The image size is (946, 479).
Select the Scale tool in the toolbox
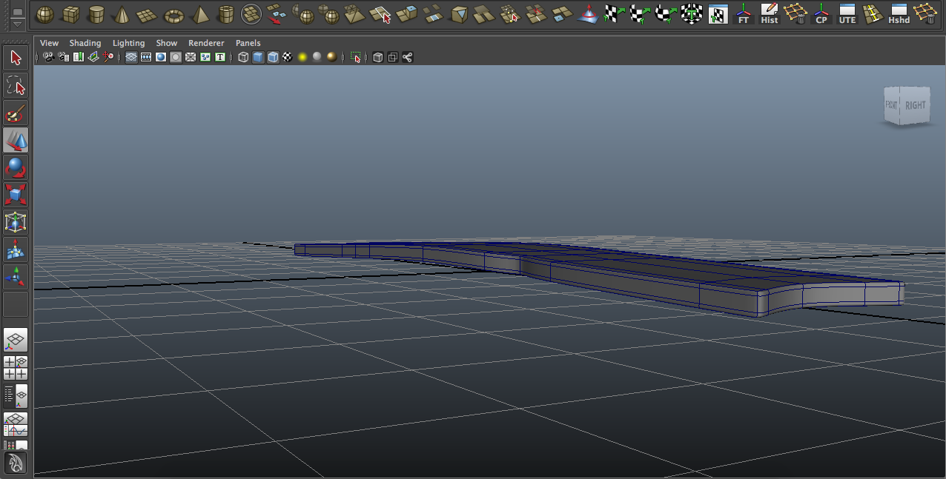[x=15, y=195]
